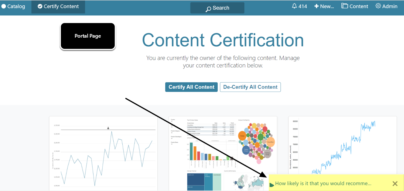Click the New... plus icon in top bar
This screenshot has height=191, width=404.
[x=316, y=6]
